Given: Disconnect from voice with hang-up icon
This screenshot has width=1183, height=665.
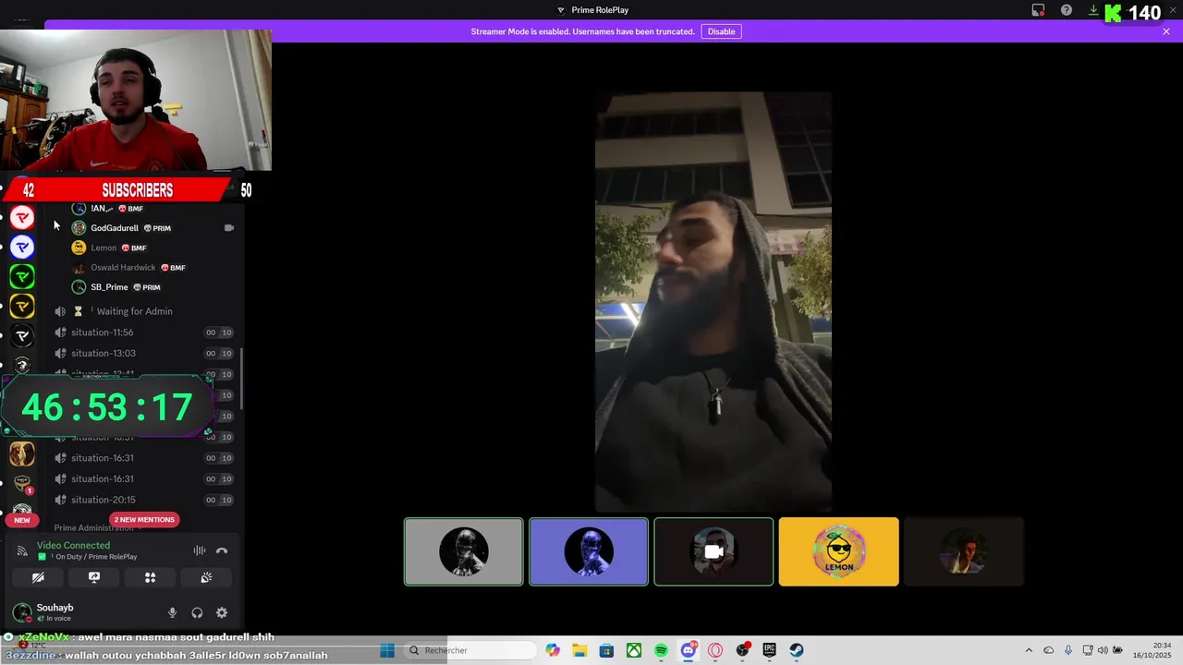Looking at the screenshot, I should [x=222, y=550].
